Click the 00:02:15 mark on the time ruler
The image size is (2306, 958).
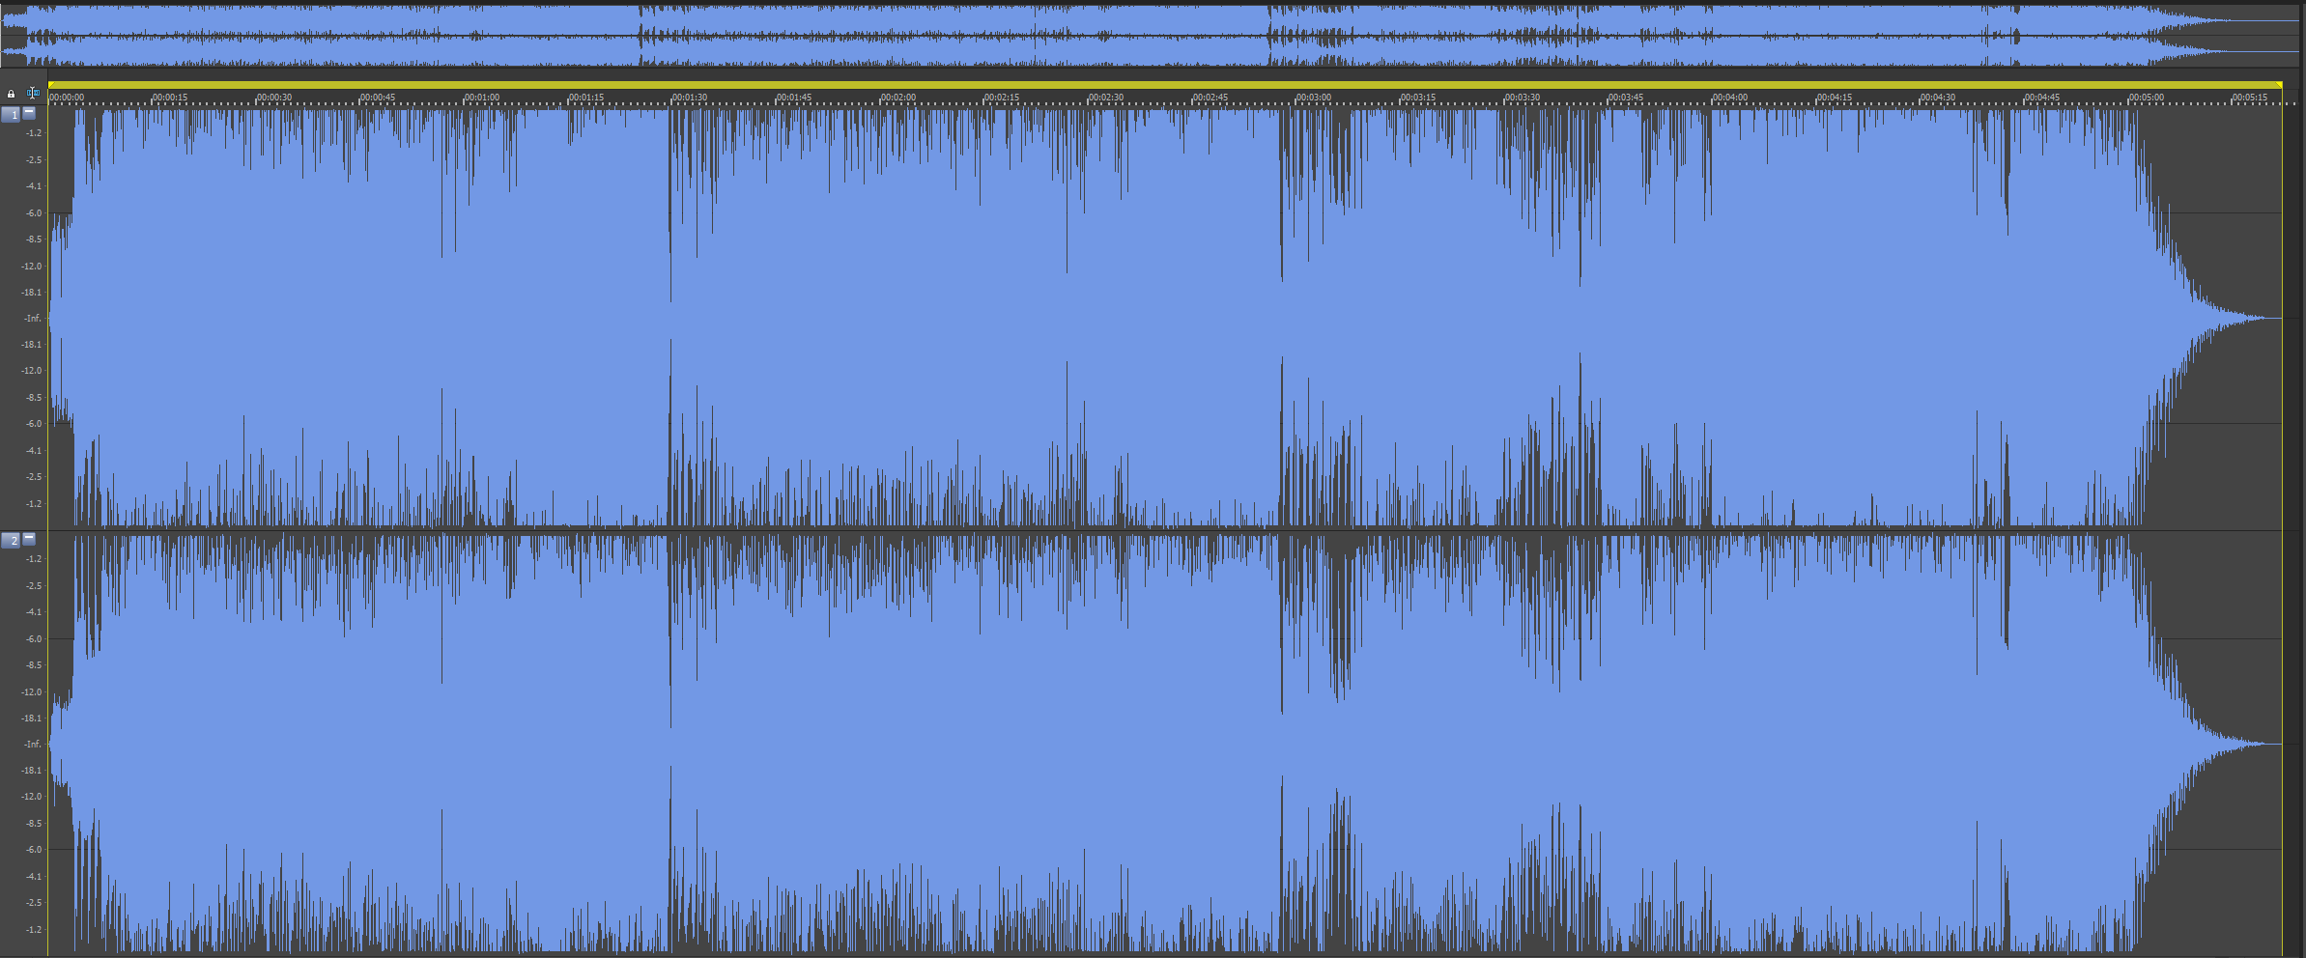[1002, 98]
